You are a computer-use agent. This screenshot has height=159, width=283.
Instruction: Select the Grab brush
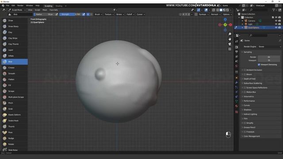[15, 109]
